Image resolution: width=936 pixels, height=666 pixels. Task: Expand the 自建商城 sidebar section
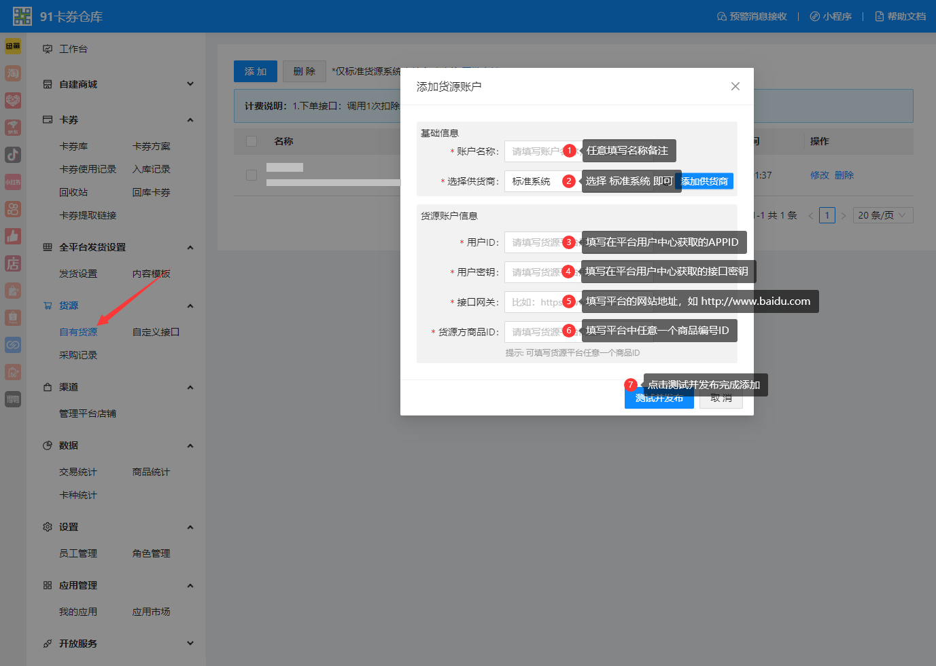[x=190, y=84]
